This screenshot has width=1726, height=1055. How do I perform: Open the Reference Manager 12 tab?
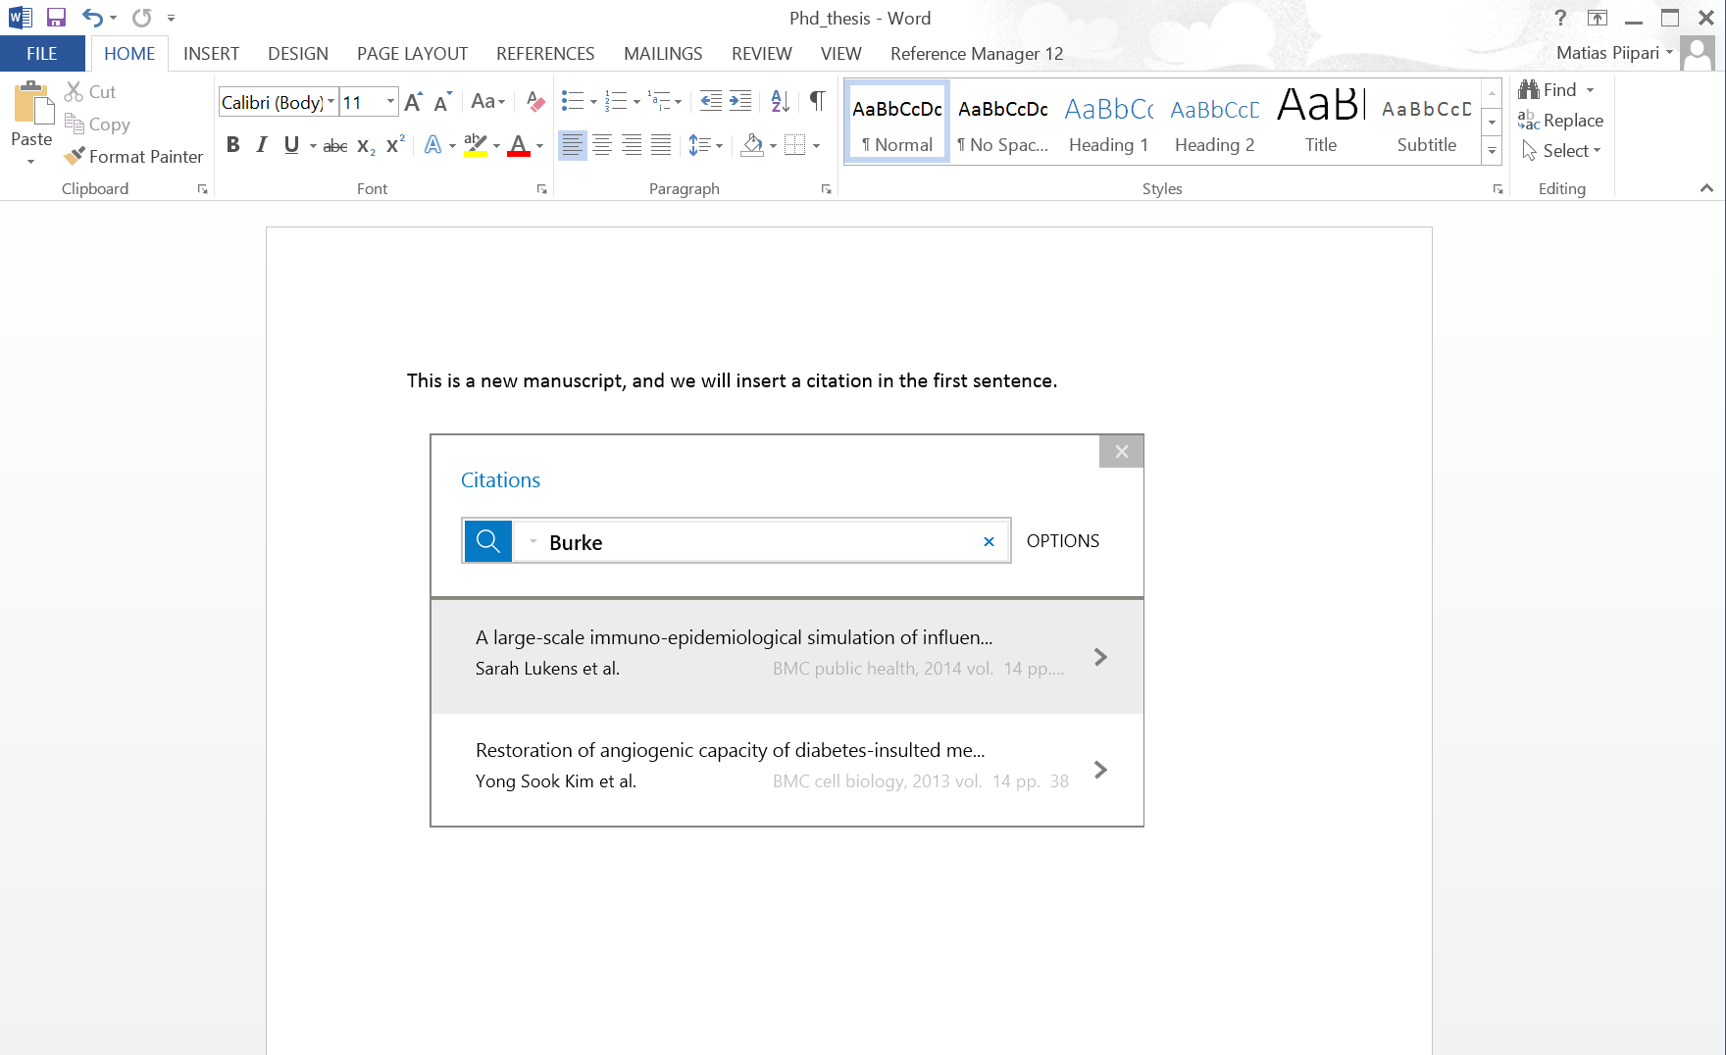[x=977, y=54]
